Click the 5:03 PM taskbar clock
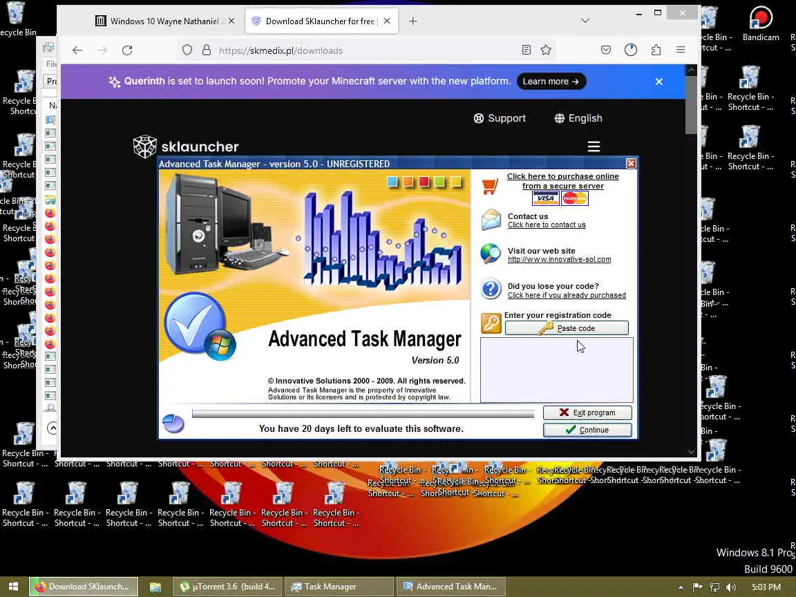796x597 pixels. pos(766,587)
